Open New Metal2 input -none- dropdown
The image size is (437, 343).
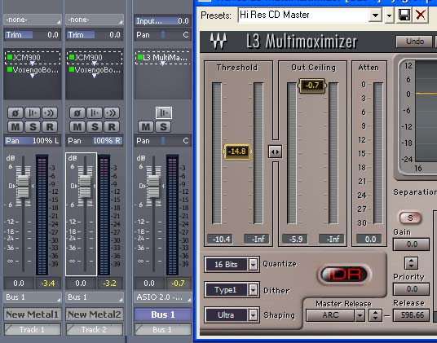95,20
